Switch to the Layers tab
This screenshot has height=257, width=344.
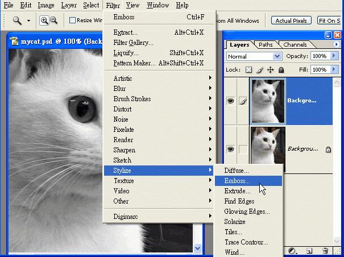coord(239,45)
